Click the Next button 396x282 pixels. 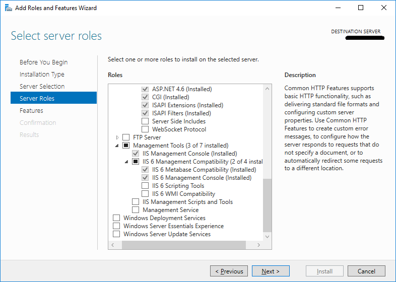click(x=271, y=271)
